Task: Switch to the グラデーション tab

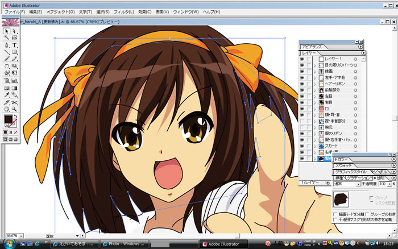Action: coord(358,178)
